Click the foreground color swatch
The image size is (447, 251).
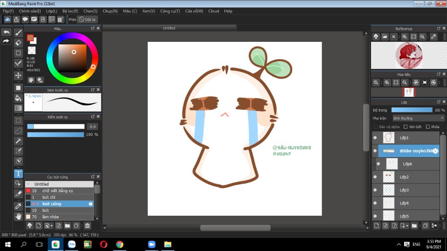(30, 38)
